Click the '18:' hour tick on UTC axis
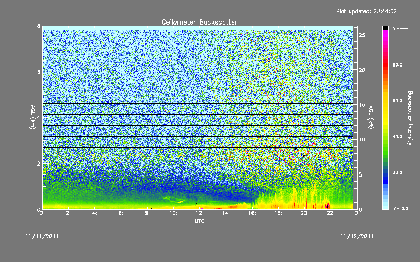The image size is (420, 262). coord(279,213)
